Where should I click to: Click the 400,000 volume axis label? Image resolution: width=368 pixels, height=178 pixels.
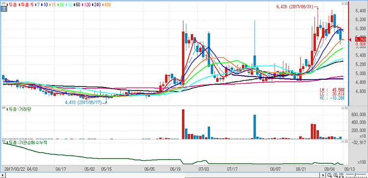point(359,122)
